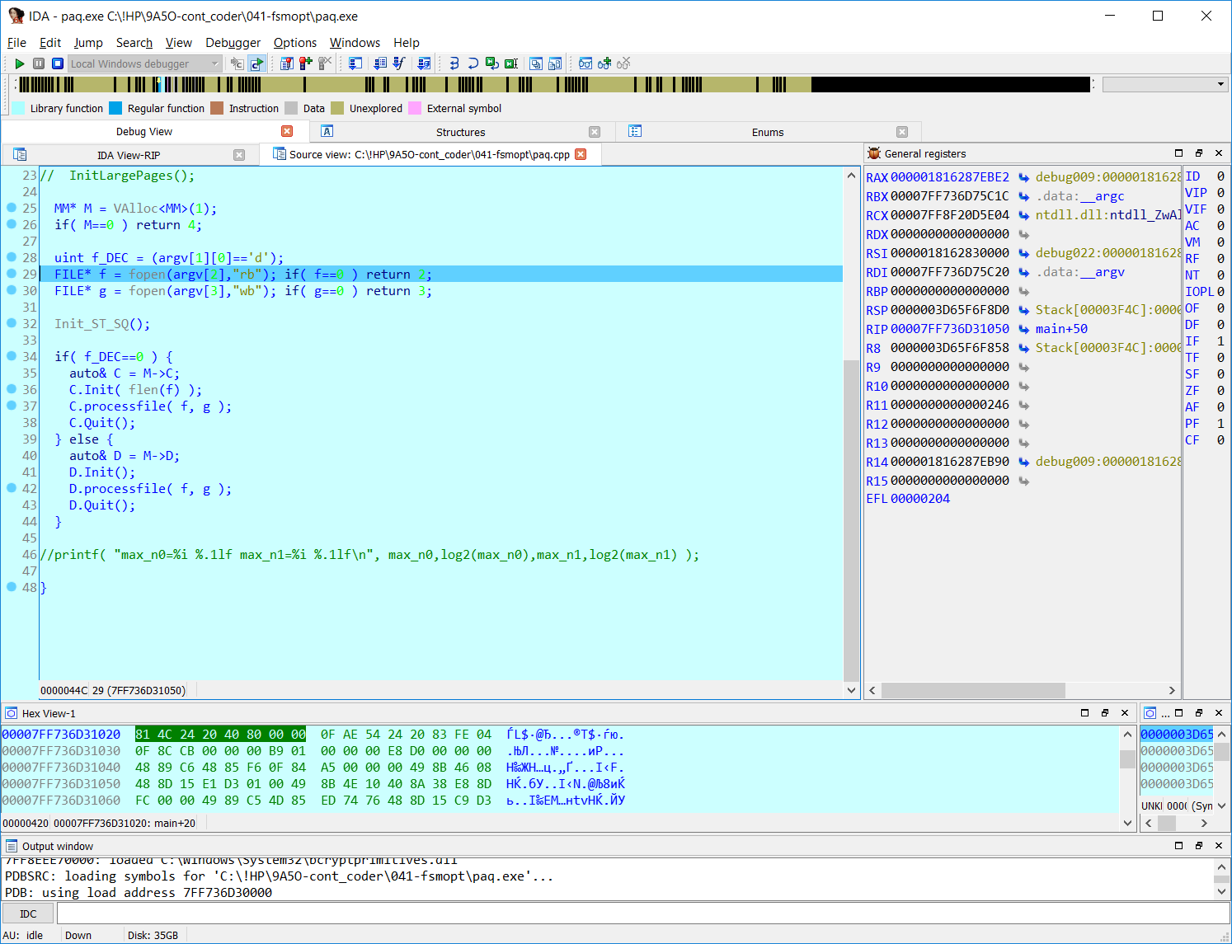
Task: Toggle the breakpoint dot on line 25
Action: point(12,208)
